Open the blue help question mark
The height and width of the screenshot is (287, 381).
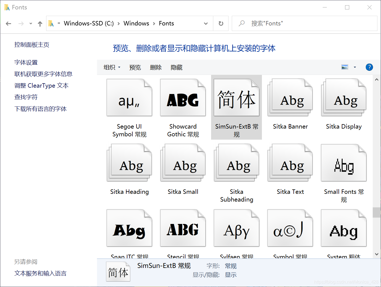369,67
